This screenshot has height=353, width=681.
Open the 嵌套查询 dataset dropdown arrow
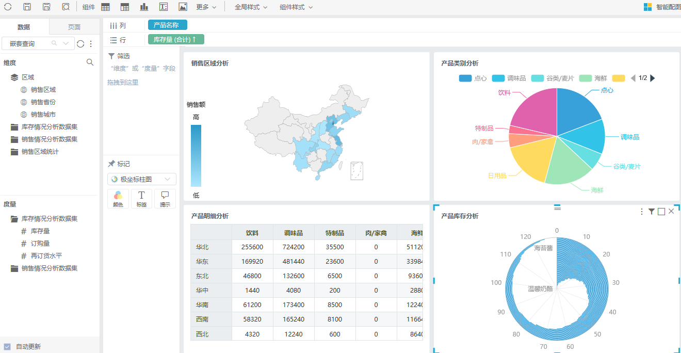(66, 44)
